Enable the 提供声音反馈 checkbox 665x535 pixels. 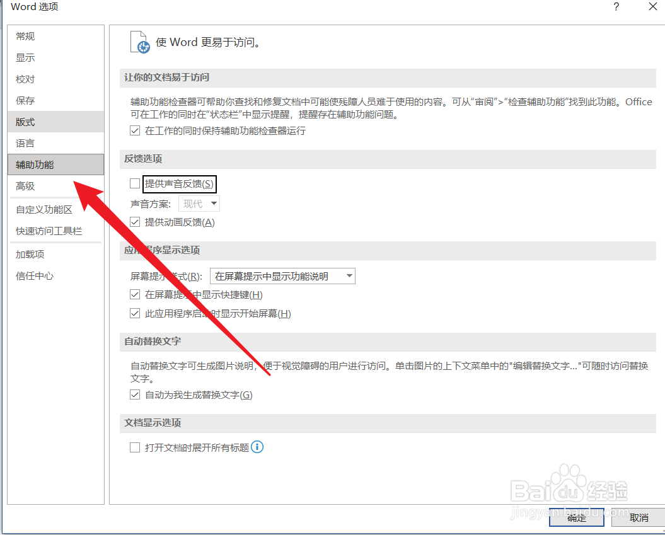[x=135, y=183]
